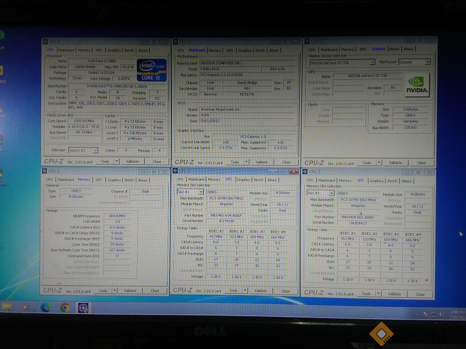
Task: Expand Tools arrow in Slot #2 window
Action: (378, 294)
